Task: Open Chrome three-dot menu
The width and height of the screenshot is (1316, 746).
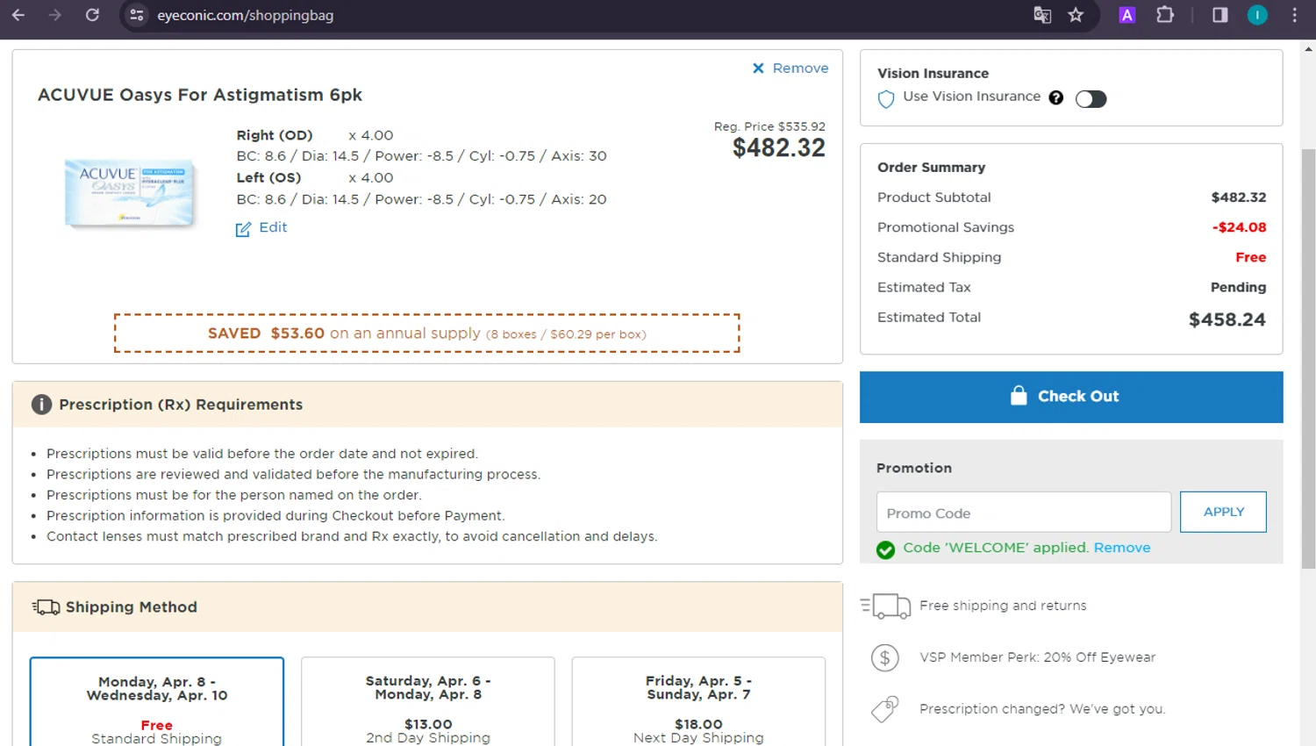Action: [1294, 15]
